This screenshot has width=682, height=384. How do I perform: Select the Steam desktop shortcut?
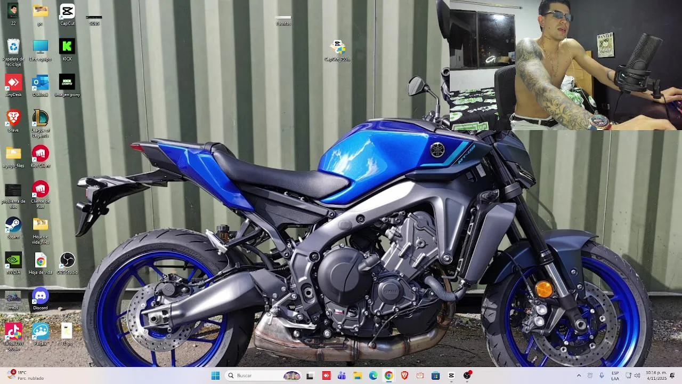(13, 228)
